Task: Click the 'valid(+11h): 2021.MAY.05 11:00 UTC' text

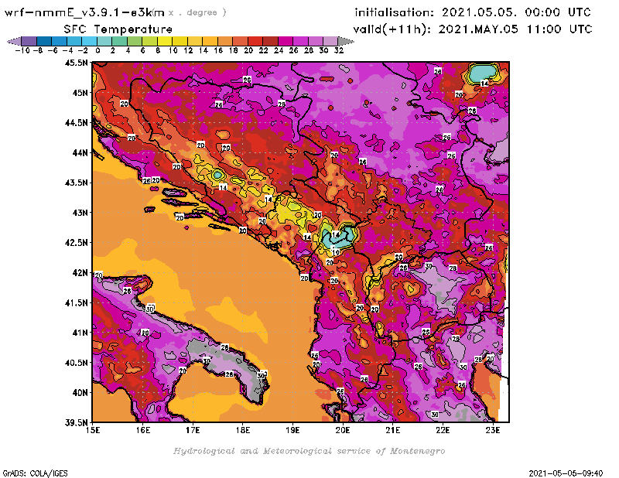Action: pos(473,29)
